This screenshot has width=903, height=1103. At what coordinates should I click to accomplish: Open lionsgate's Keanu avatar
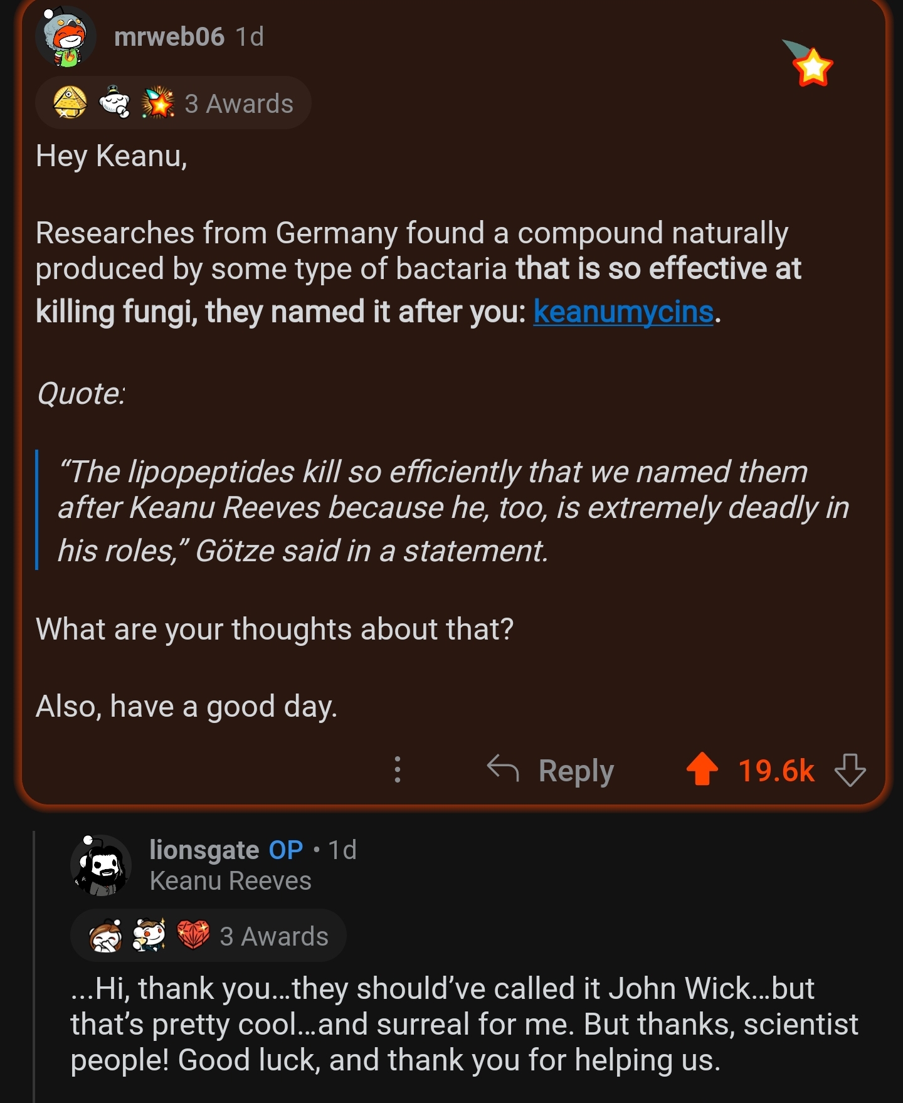tap(101, 865)
